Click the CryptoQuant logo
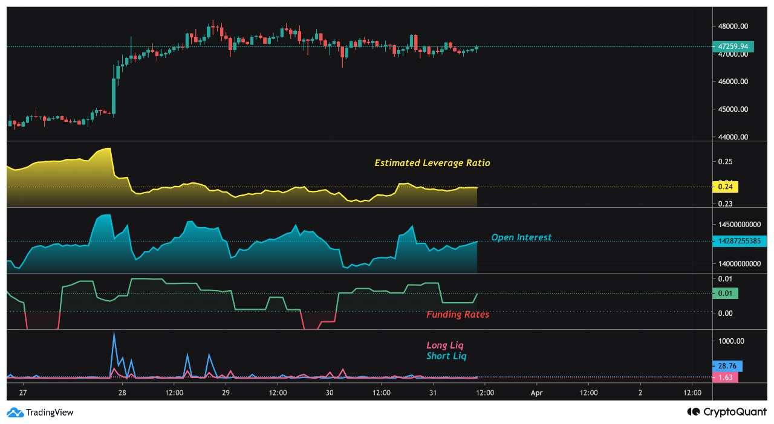The height and width of the screenshot is (424, 774). click(x=726, y=413)
